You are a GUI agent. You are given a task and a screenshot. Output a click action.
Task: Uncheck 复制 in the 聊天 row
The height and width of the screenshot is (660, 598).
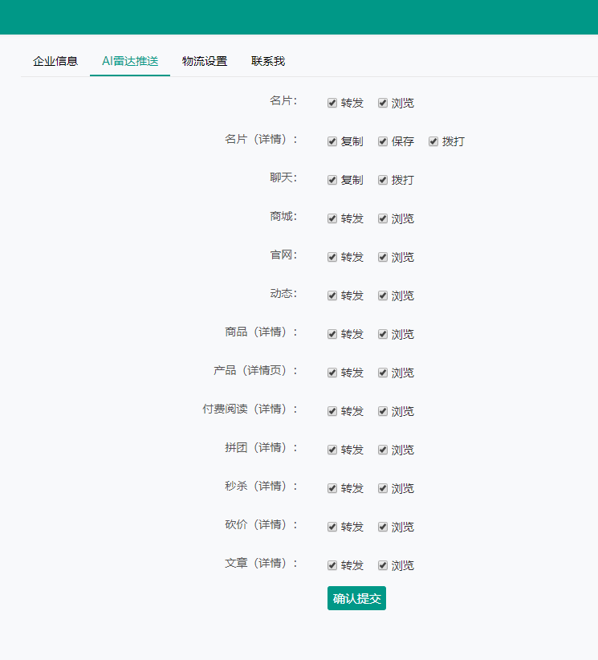tap(332, 180)
